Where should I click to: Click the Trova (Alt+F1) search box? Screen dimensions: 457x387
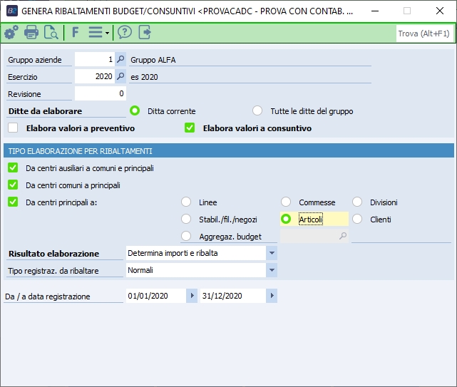coord(423,33)
